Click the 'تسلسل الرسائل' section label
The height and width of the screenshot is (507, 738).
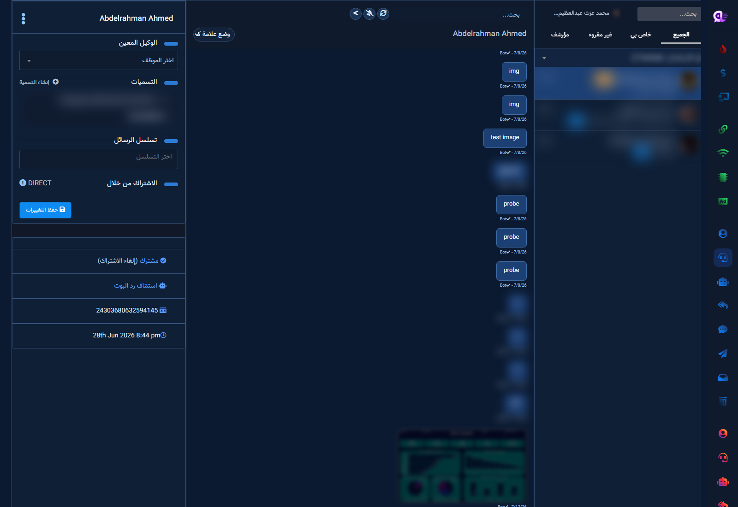pyautogui.click(x=136, y=140)
